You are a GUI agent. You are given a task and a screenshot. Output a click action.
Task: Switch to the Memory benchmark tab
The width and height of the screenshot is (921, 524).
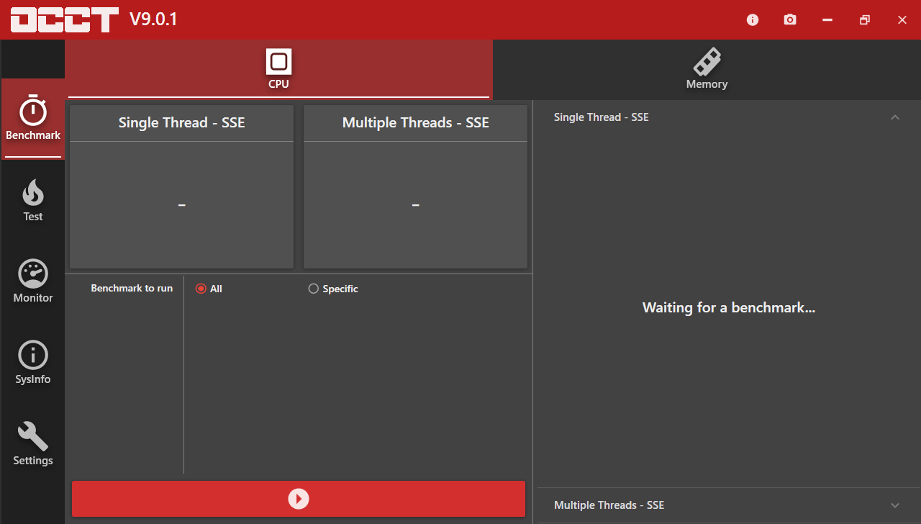707,69
